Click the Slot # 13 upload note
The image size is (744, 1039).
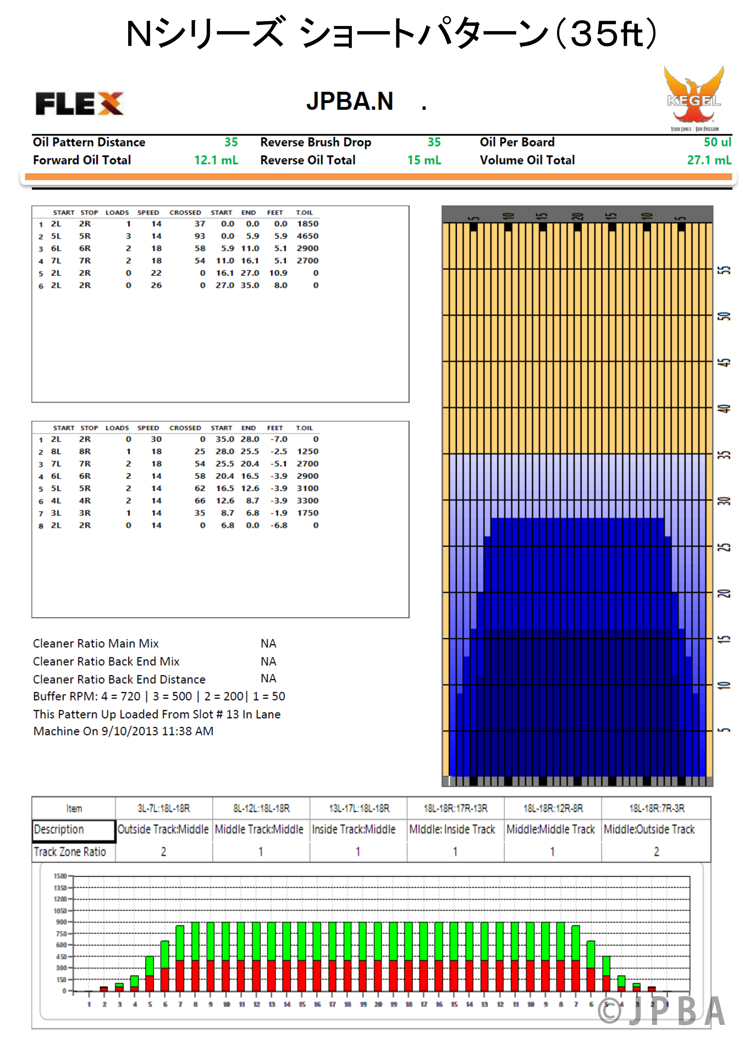pyautogui.click(x=157, y=714)
